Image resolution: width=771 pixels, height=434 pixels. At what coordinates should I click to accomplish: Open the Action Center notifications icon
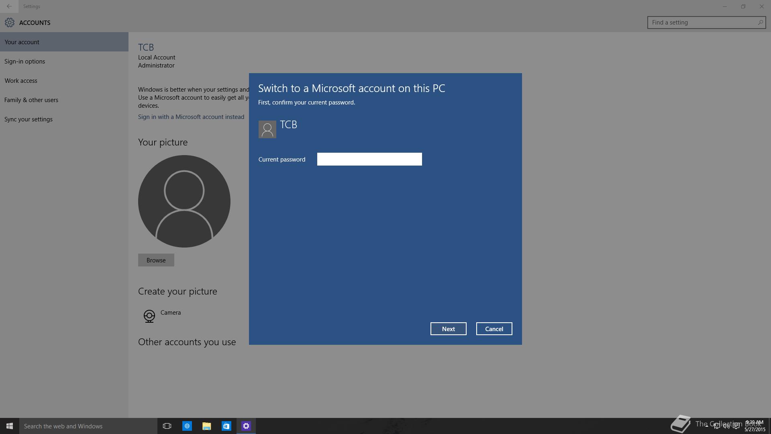736,426
